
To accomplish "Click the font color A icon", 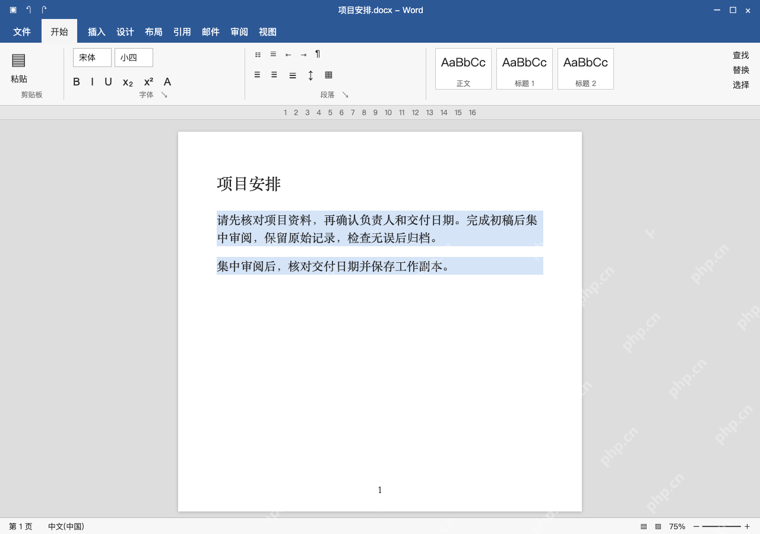I will (x=167, y=82).
